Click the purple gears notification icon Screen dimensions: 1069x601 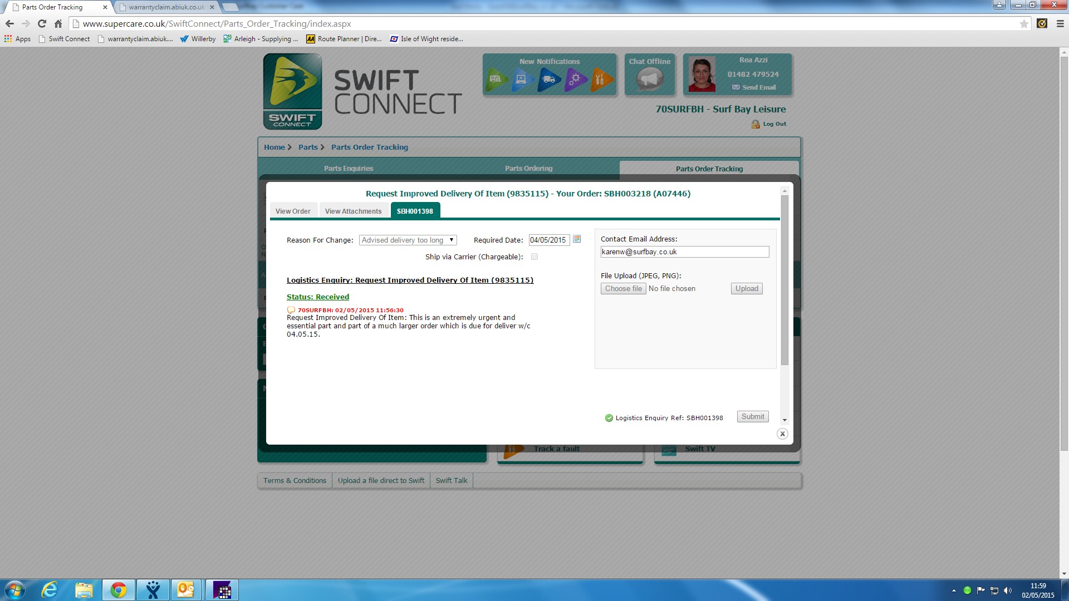tap(575, 80)
